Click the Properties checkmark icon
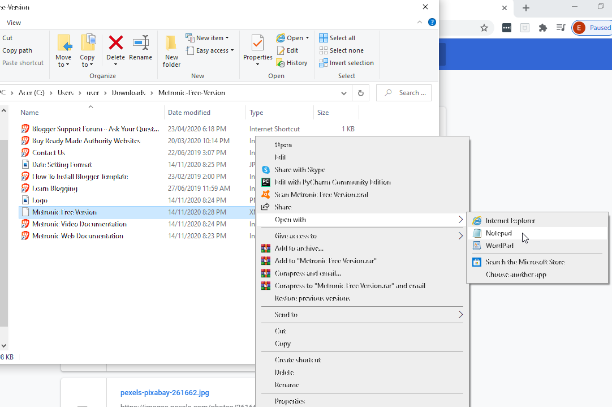 (x=257, y=42)
